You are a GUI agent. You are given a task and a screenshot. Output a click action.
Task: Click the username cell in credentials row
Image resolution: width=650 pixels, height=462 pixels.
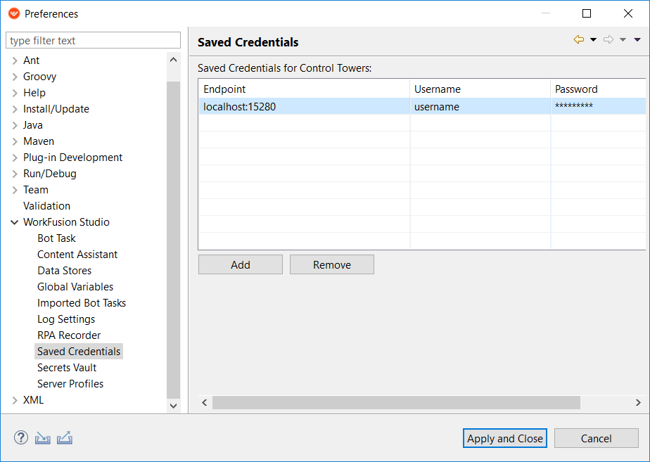click(x=480, y=106)
